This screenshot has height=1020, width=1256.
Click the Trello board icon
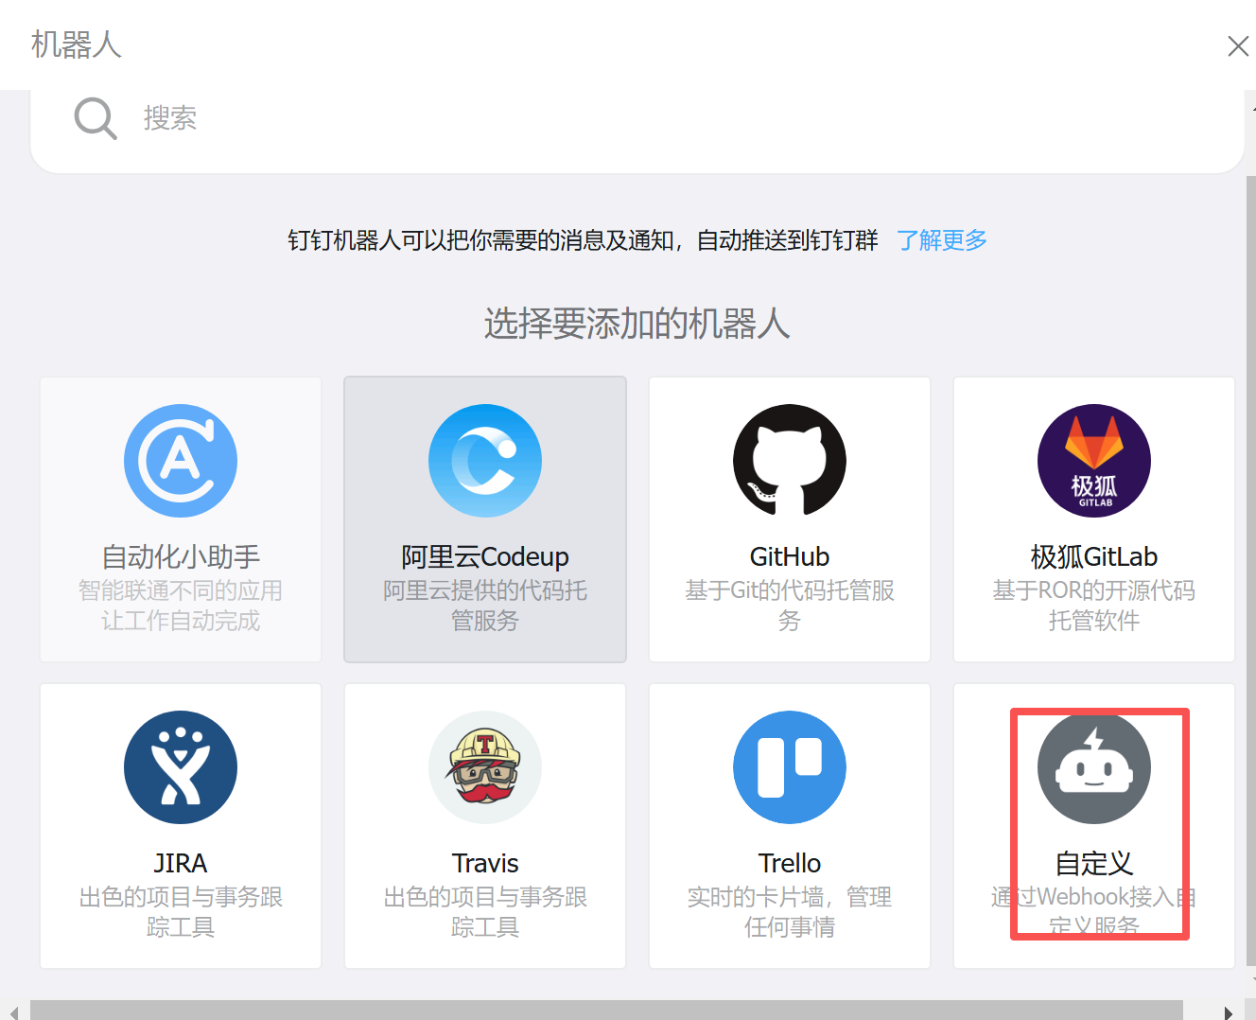(790, 767)
